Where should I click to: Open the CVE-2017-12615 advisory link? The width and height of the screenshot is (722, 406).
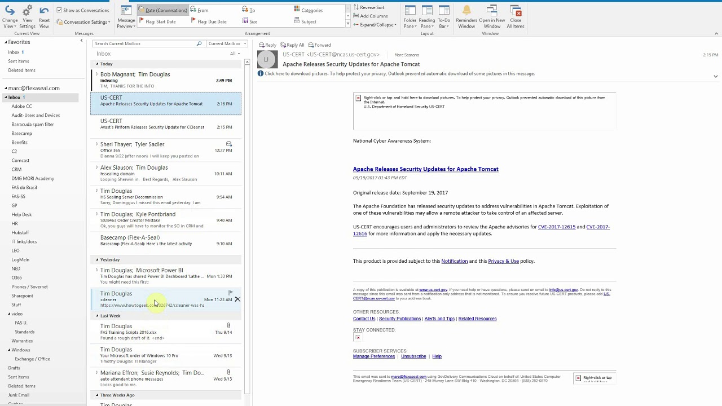557,227
